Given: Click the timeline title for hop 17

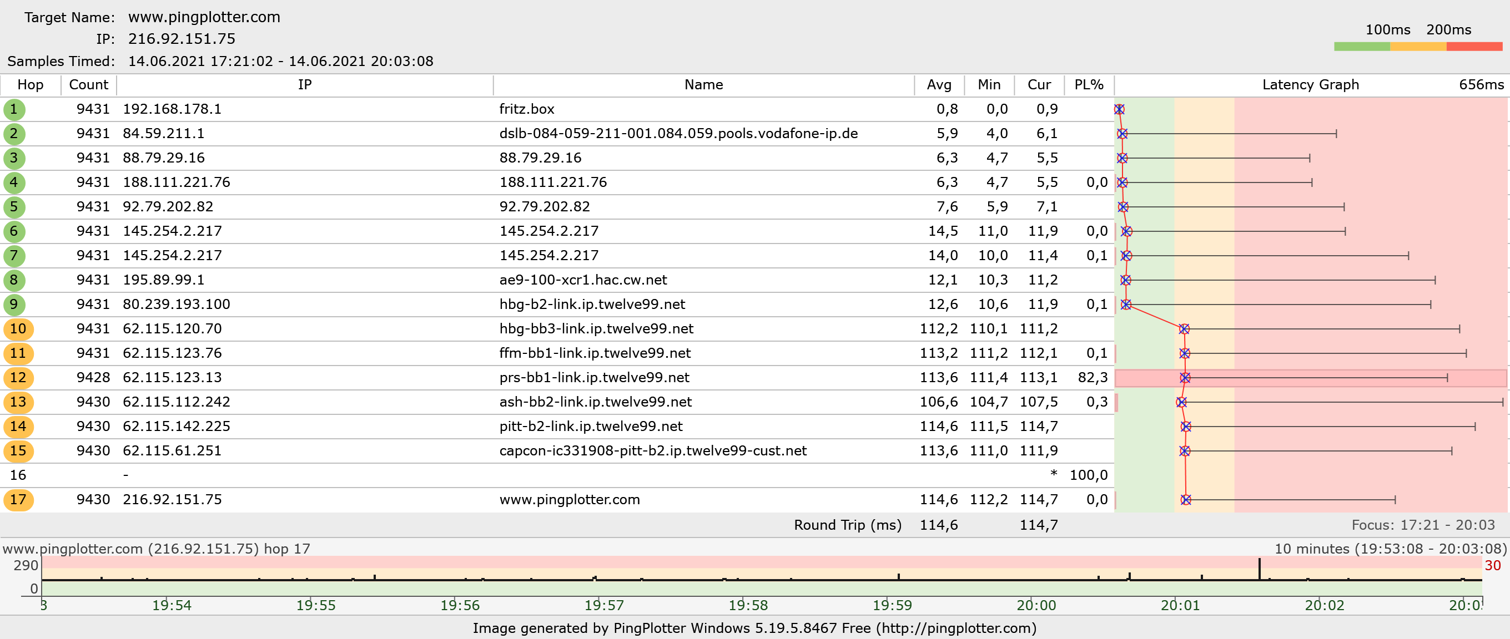Looking at the screenshot, I should pos(157,549).
